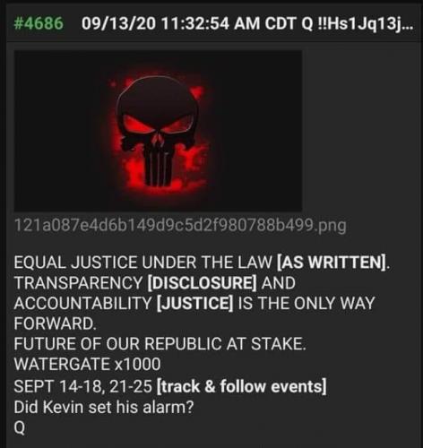This screenshot has width=423, height=448.
Task: Open the 121a087e4d6b149d9c5d2f980788b499.png filename link
Action: [180, 226]
